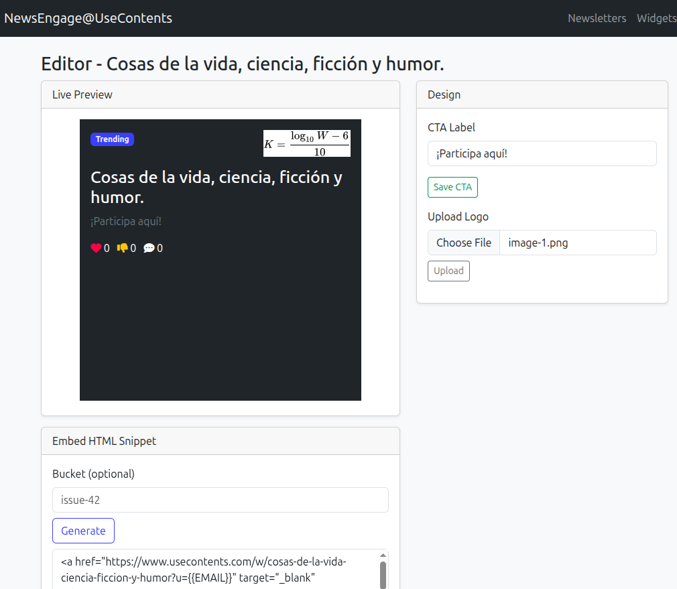
Task: Open the Newsletters nav item
Action: coord(597,18)
